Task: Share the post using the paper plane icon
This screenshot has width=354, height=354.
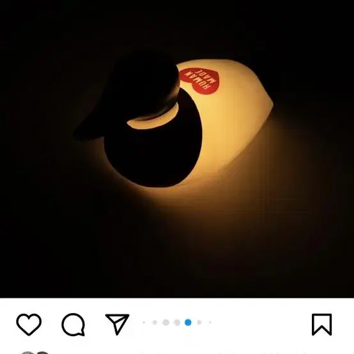Action: [x=117, y=324]
